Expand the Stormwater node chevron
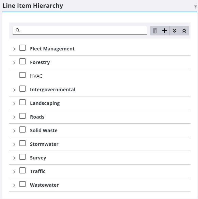 point(14,144)
